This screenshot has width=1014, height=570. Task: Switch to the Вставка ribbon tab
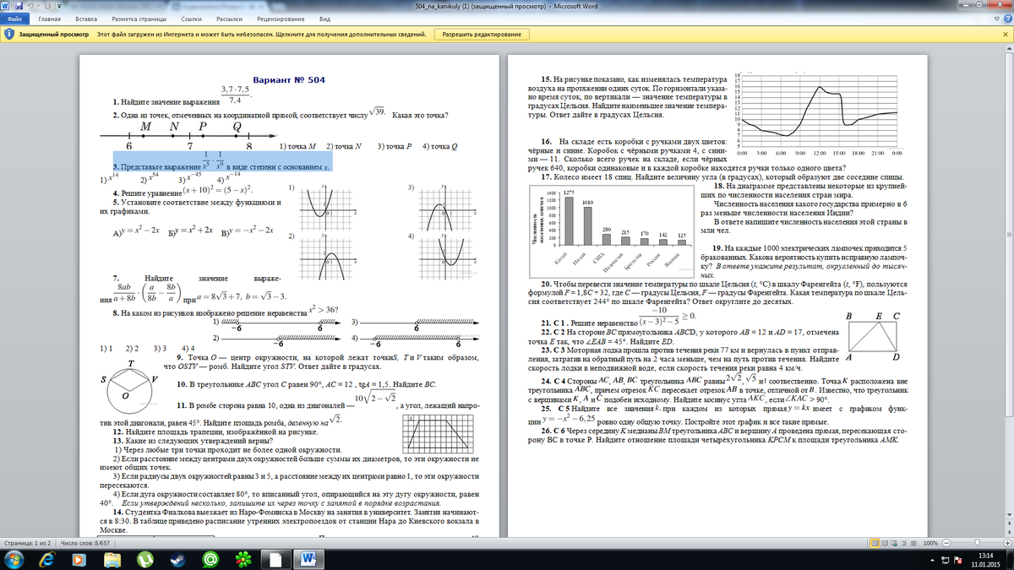point(84,18)
